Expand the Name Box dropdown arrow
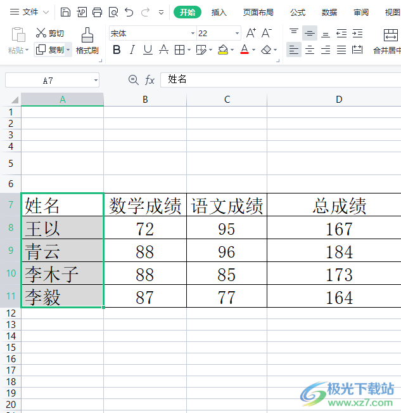This screenshot has height=413, width=401. tap(96, 80)
